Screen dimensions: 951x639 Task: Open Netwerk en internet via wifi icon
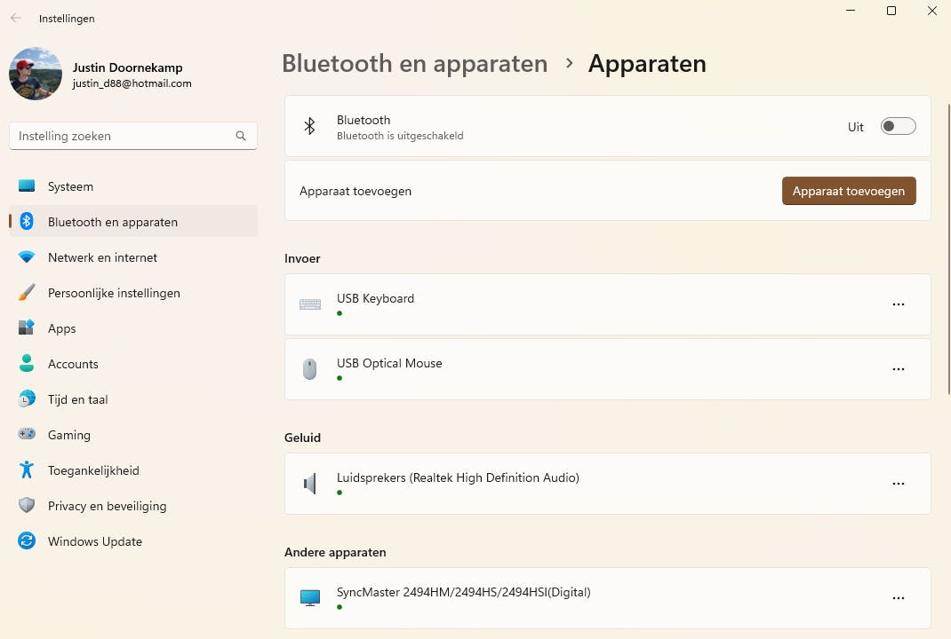[27, 257]
